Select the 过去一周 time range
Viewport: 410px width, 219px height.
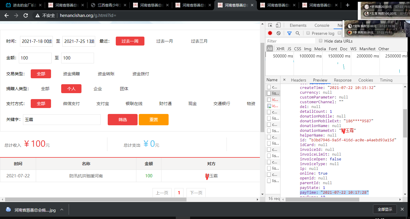point(130,41)
